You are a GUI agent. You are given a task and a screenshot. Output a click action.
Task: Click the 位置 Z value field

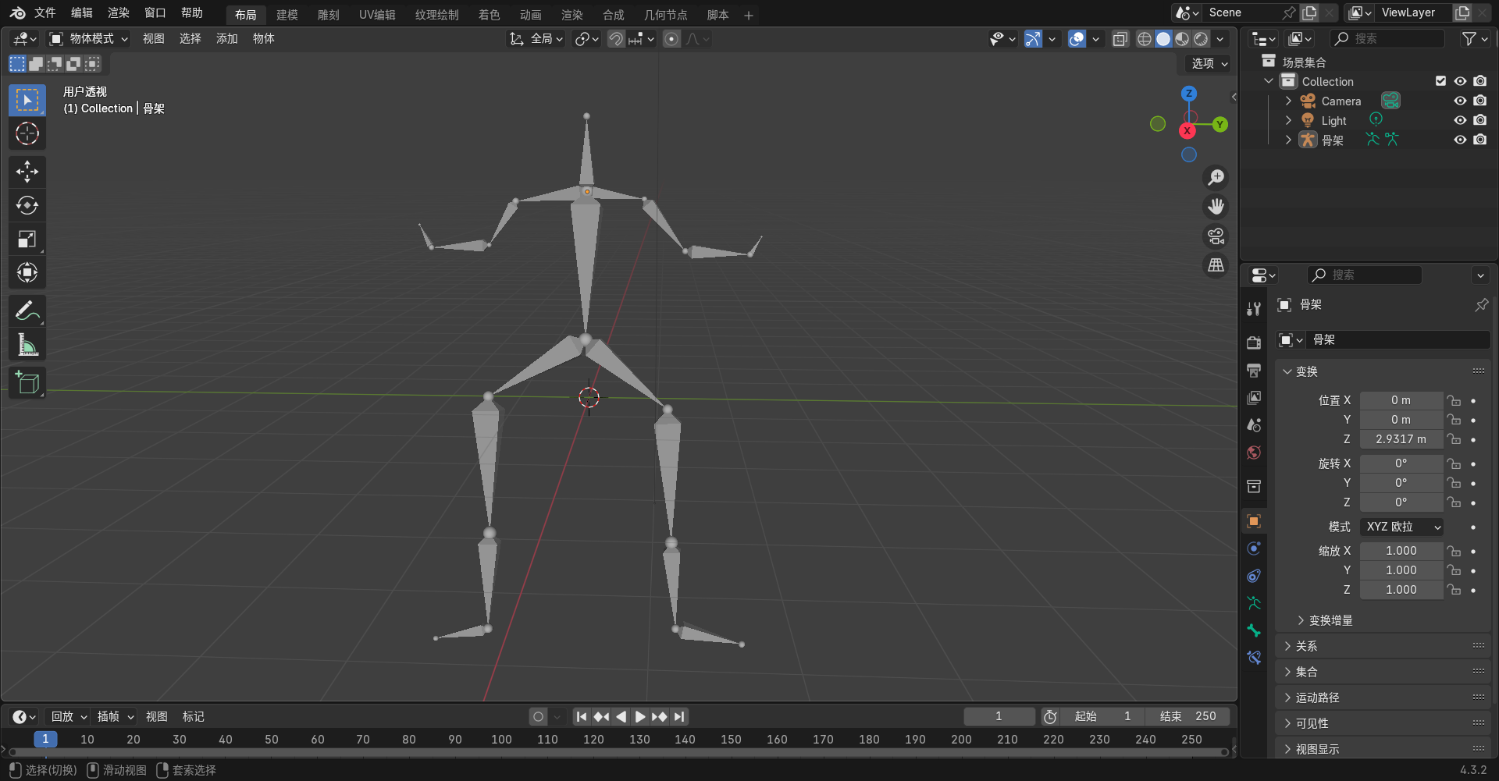click(x=1401, y=439)
